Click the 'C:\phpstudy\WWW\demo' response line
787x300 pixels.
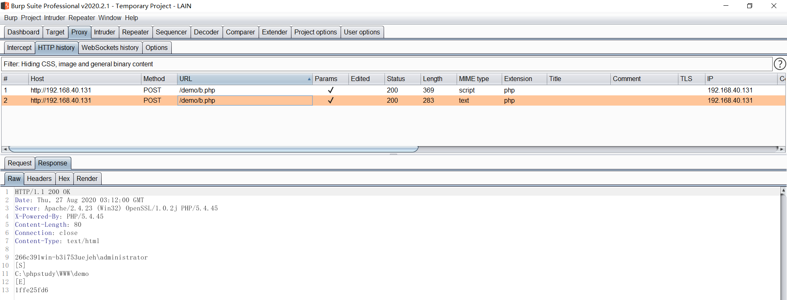click(52, 274)
